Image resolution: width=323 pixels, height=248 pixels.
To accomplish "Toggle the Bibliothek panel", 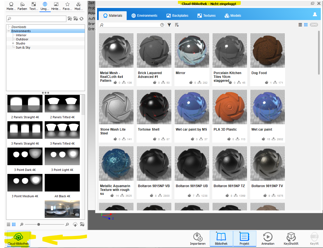I will click(221, 239).
